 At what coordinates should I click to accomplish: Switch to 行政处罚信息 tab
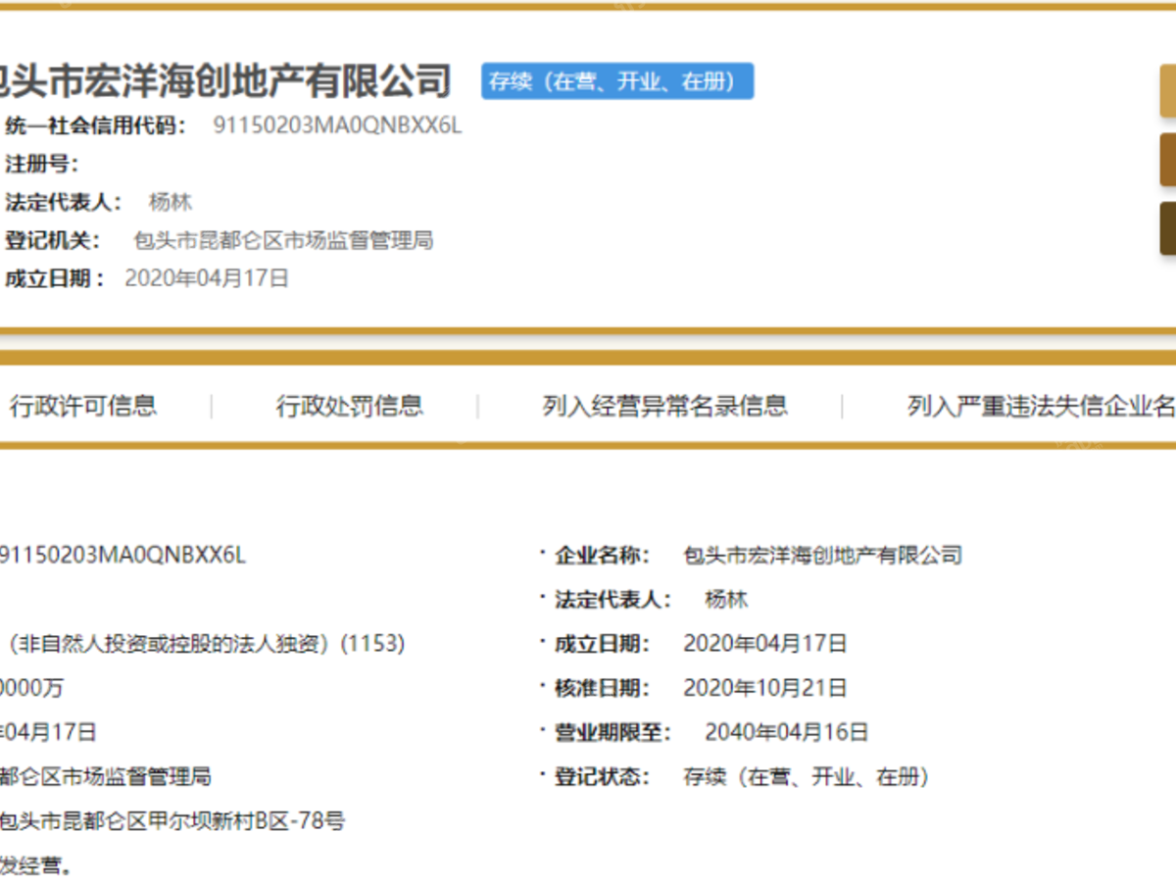click(350, 406)
